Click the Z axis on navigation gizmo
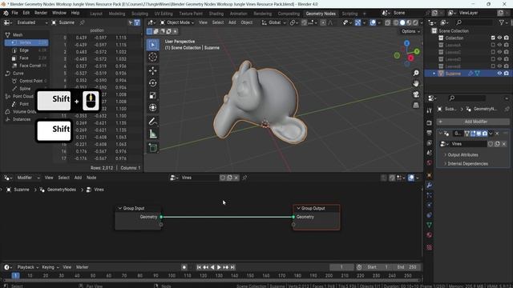This screenshot has width=513, height=288. pyautogui.click(x=406, y=43)
